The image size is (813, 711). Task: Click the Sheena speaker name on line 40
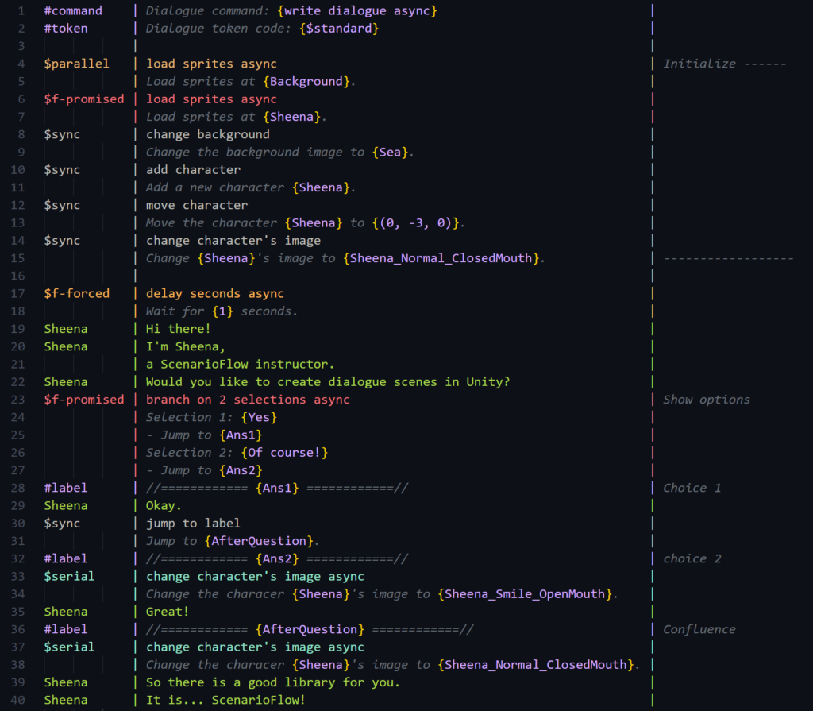pos(65,699)
